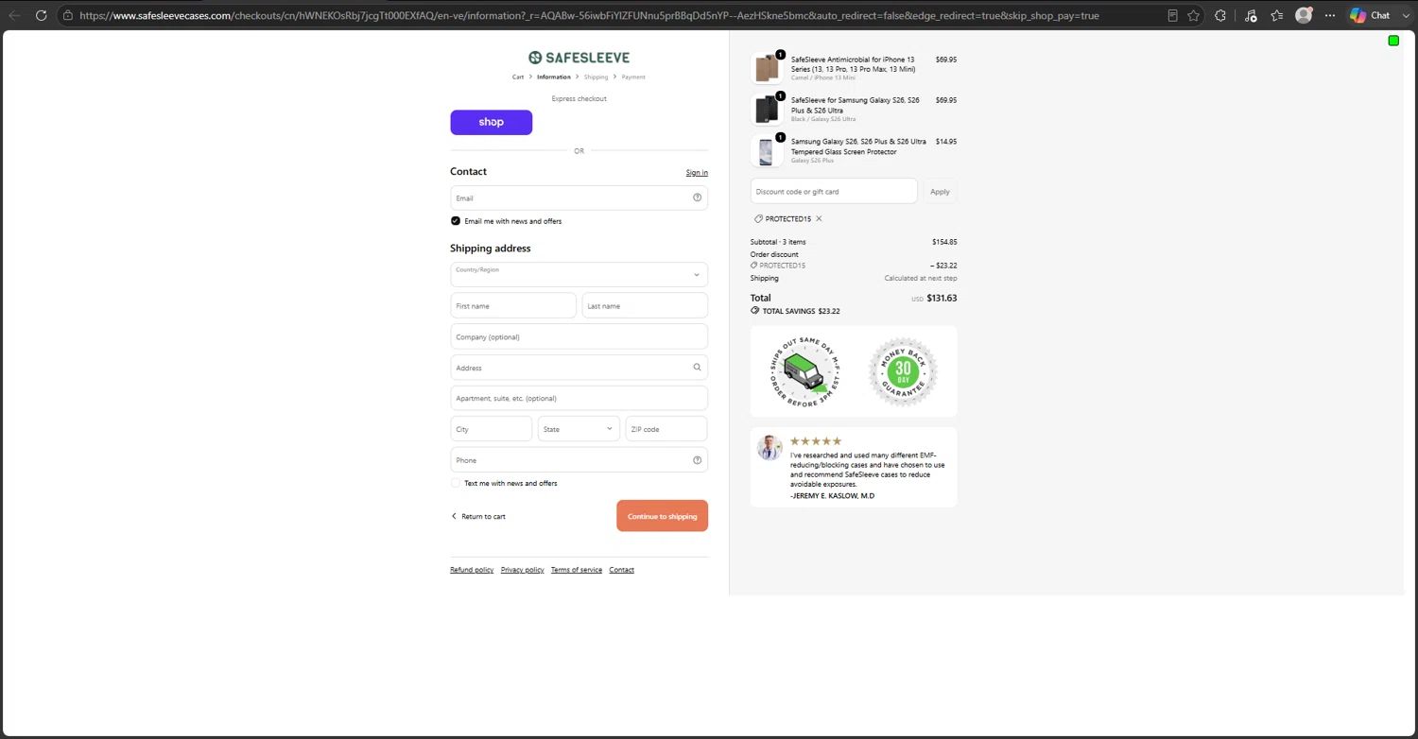Image resolution: width=1418 pixels, height=739 pixels.
Task: Click the TOTAL SAVINGS $23.22 text
Action: click(x=801, y=311)
